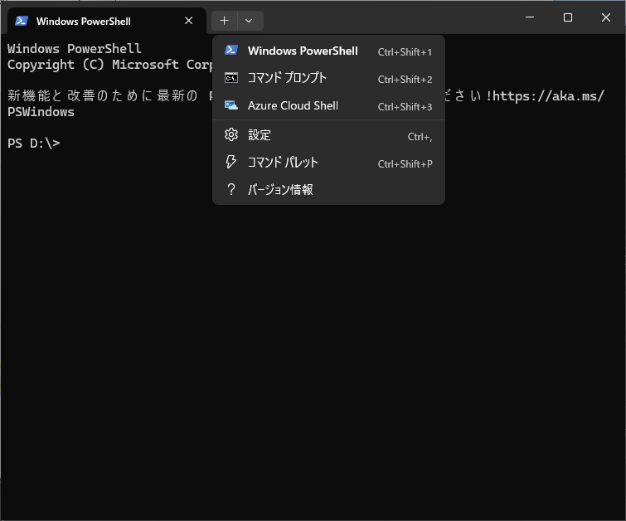Choose Windows PowerShell from the dropdown menu

tap(328, 51)
